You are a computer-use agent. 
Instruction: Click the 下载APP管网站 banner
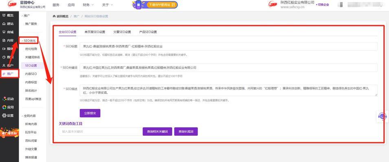point(155,5)
